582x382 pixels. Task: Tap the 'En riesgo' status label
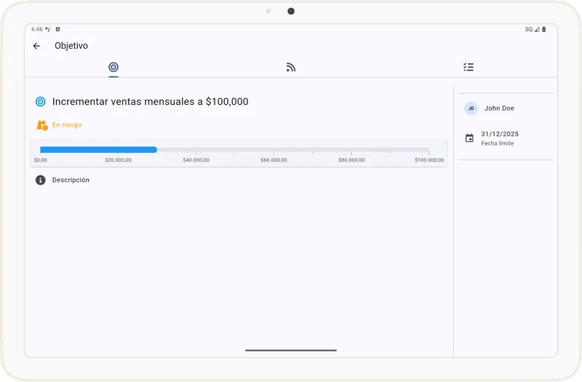click(x=67, y=125)
